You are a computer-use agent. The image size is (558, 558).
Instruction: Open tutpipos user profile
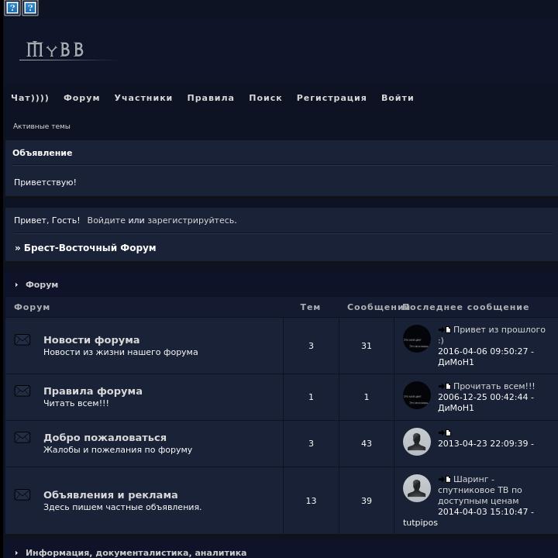(x=420, y=523)
